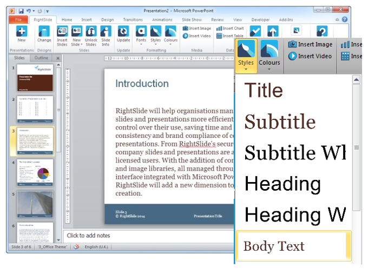Expand the New Slide dropdown arrow
Viewport: 368px width, 269px height.
pyautogui.click(x=81, y=44)
